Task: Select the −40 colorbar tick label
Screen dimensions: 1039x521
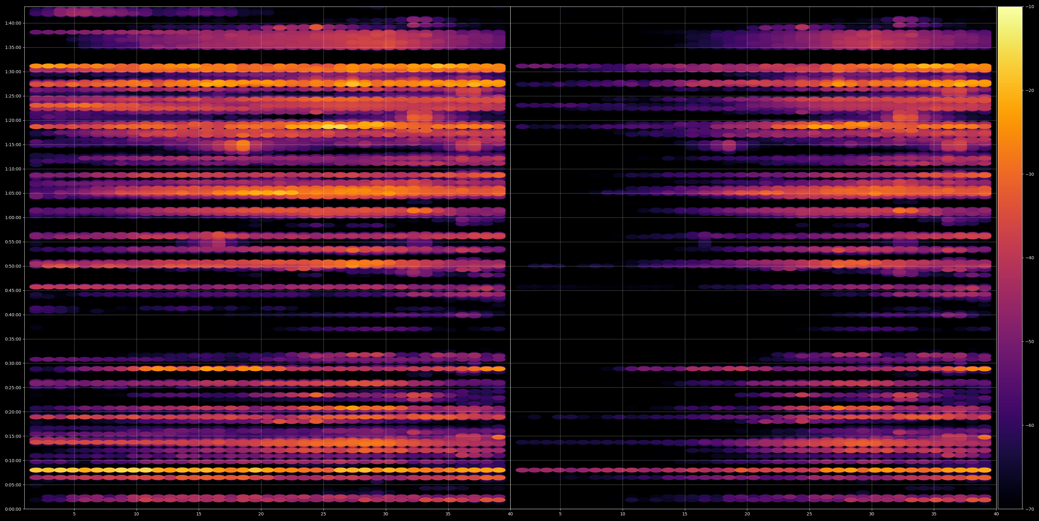Action: click(1030, 258)
